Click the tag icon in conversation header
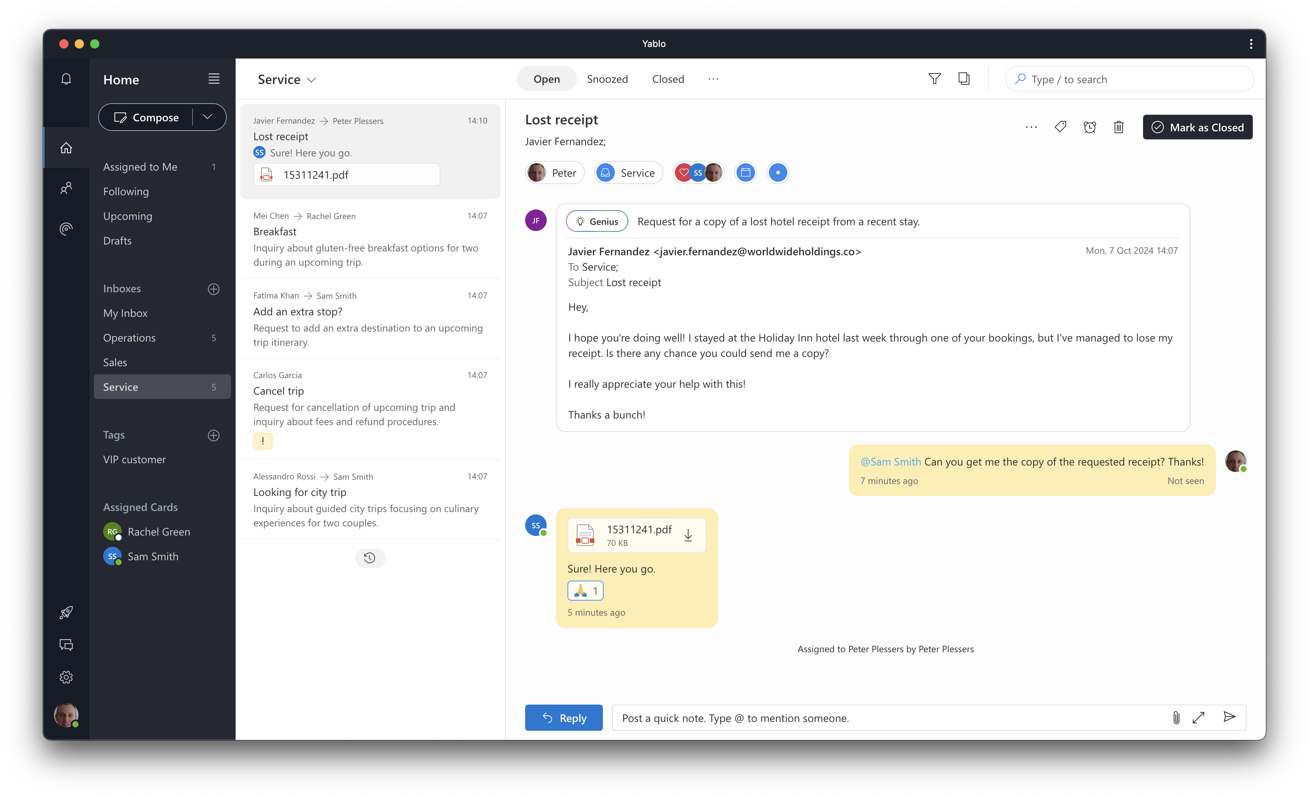The image size is (1309, 797). pyautogui.click(x=1060, y=127)
